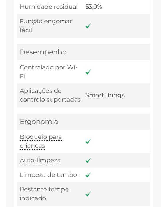Click the Humidade residual table row
This screenshot has width=167, height=207.
83,7
